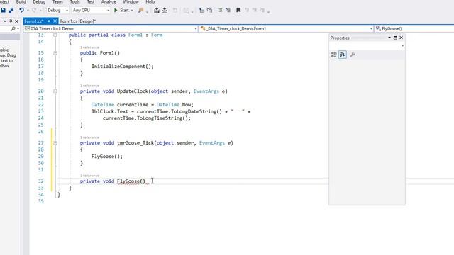Screen dimensions: 454x255
Task: Open the arrow next to the Start button
Action: coord(132,10)
